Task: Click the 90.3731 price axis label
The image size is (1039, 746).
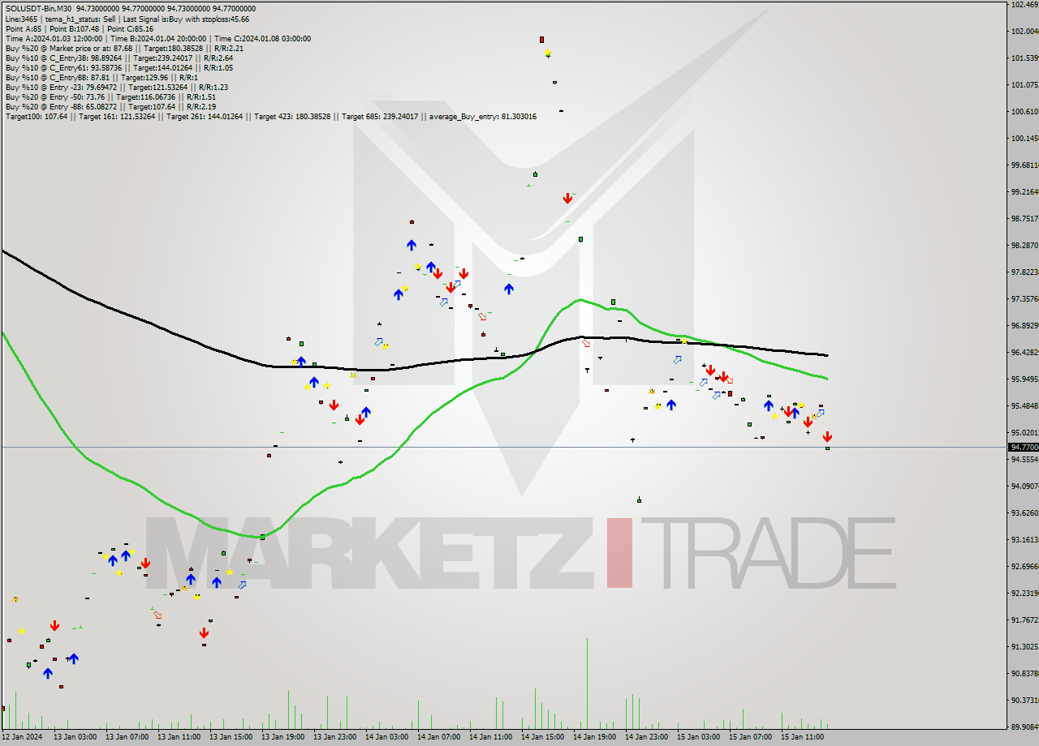Action: [1024, 700]
